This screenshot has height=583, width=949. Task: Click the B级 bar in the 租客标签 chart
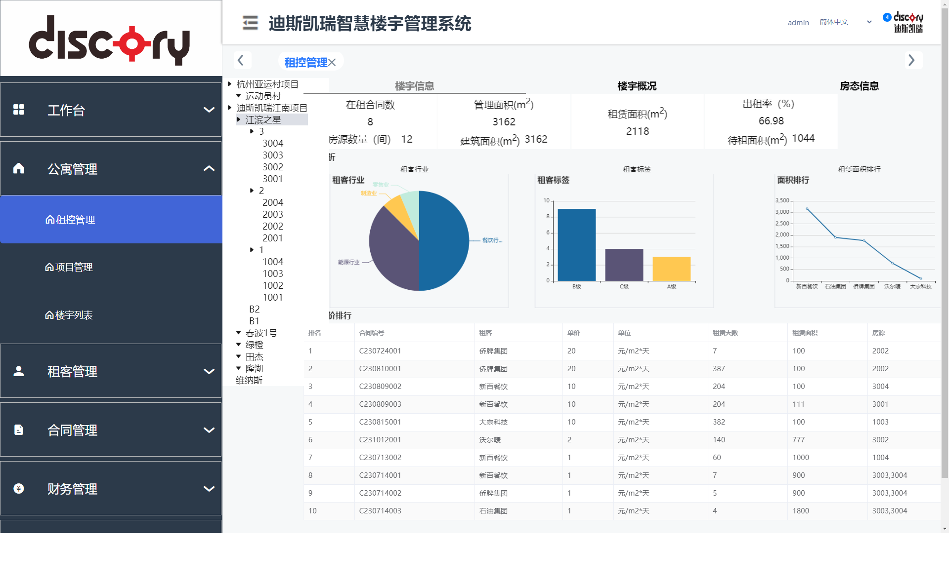pos(576,245)
